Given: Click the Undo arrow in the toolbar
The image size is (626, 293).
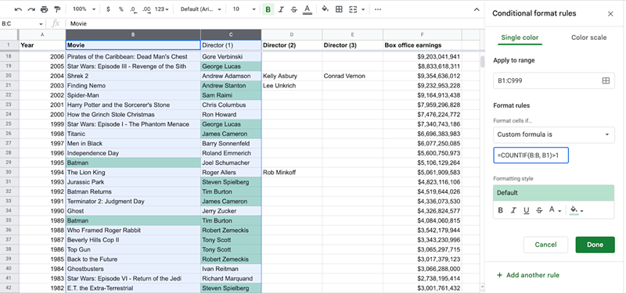Looking at the screenshot, I should point(18,9).
